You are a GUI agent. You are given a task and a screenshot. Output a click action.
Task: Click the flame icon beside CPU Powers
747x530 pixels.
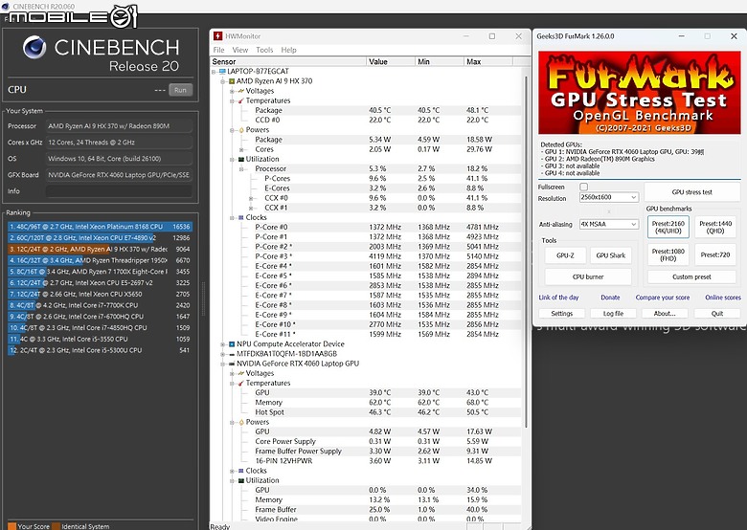[241, 130]
